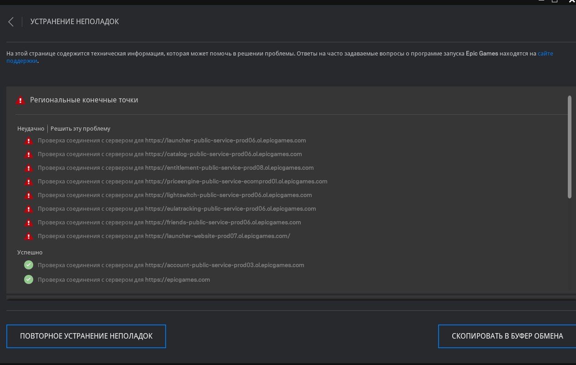Click warning icon beside lightswitch-public-service-prod06
This screenshot has height=365, width=576.
pyautogui.click(x=29, y=196)
